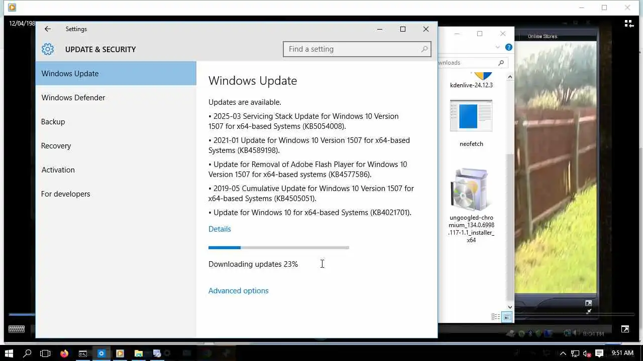Click the muted volume tray icon
This screenshot has height=361, width=643.
tap(587, 353)
